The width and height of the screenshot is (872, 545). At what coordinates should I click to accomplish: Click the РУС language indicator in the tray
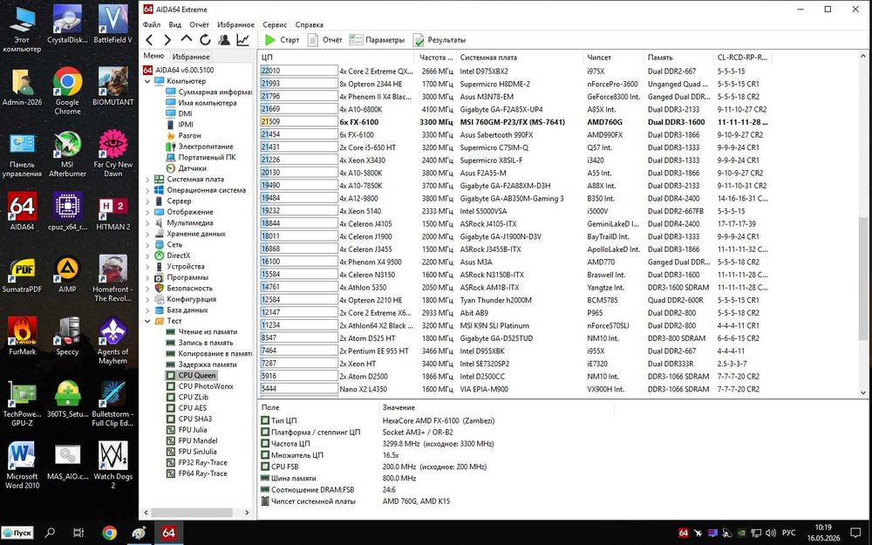788,533
